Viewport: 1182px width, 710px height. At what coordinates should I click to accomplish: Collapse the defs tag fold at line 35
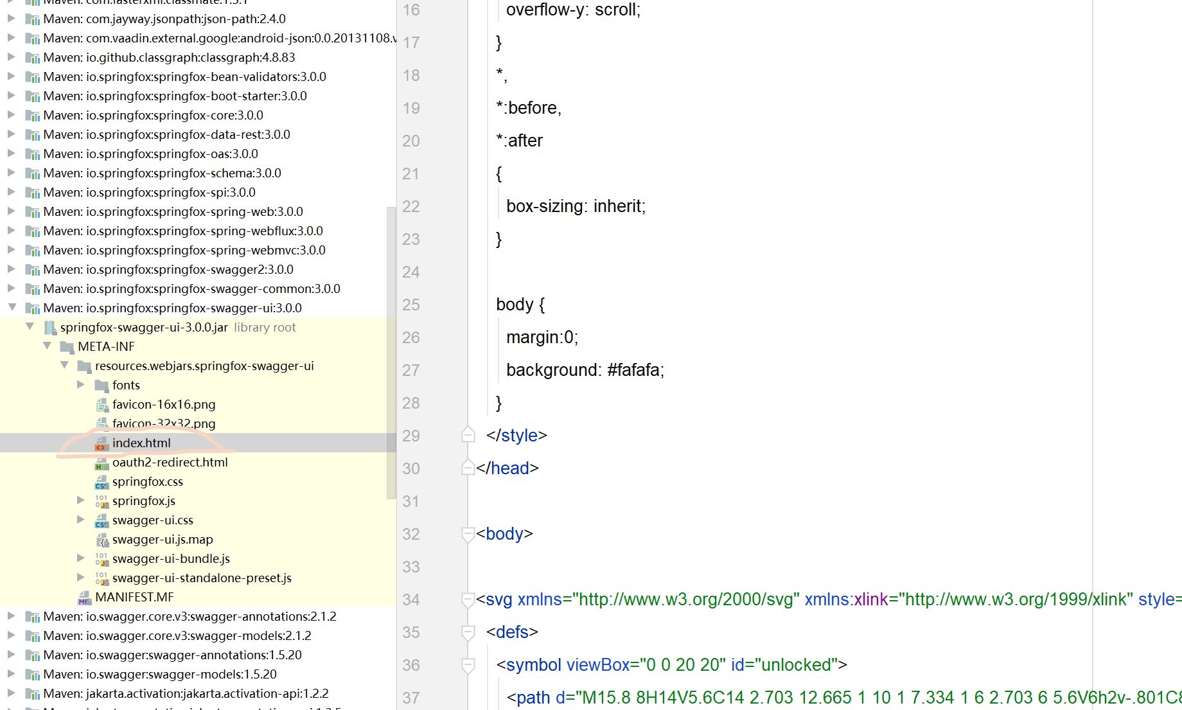tap(468, 632)
